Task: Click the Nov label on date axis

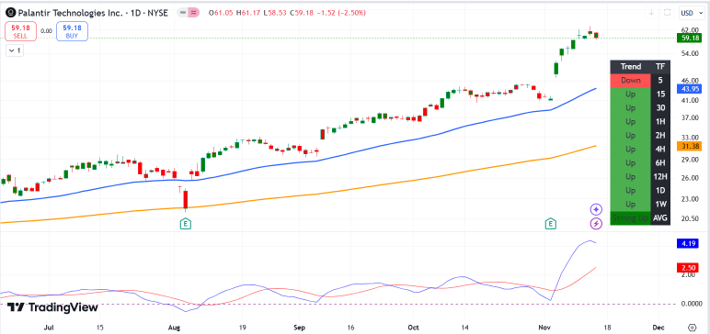Action: point(545,327)
